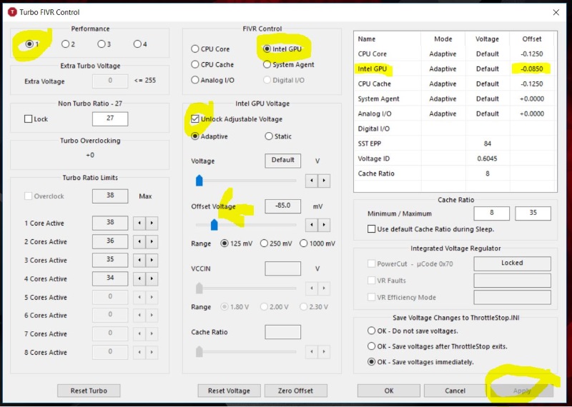This screenshot has height=407, width=572.
Task: Click Cache Ratio maximum field showing 35
Action: 533,213
